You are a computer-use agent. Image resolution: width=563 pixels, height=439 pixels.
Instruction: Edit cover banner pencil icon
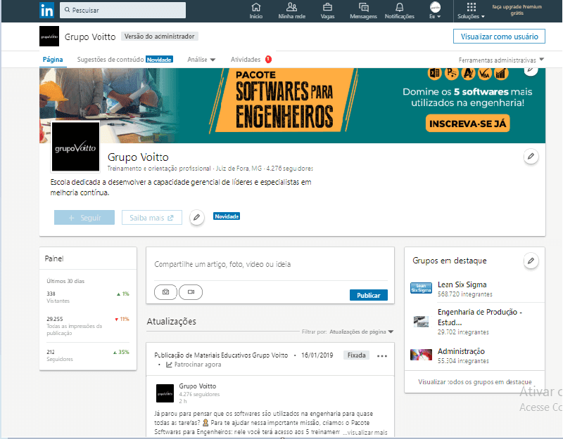click(x=531, y=70)
